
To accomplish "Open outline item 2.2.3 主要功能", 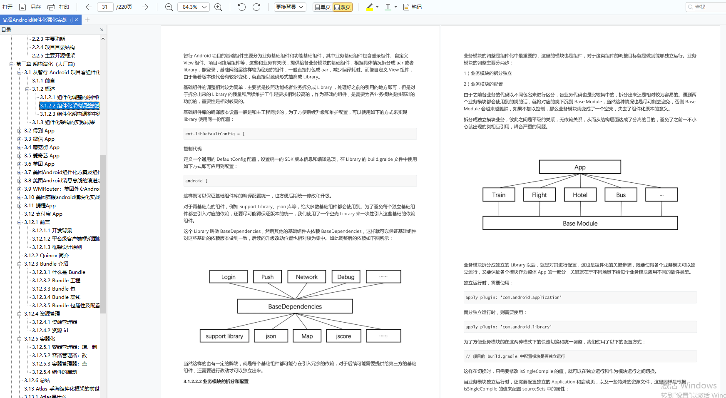I will [x=48, y=39].
